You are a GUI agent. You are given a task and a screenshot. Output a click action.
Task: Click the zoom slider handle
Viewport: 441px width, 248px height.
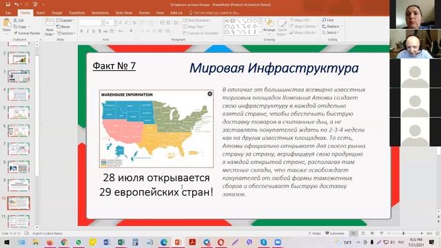(403, 233)
